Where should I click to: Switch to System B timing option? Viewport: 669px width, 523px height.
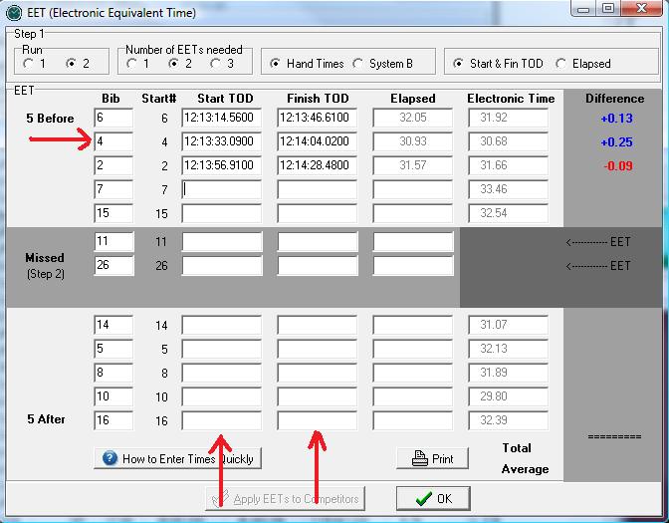click(358, 64)
